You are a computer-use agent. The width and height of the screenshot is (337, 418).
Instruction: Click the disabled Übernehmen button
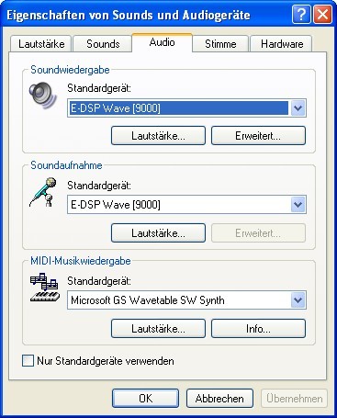click(295, 398)
